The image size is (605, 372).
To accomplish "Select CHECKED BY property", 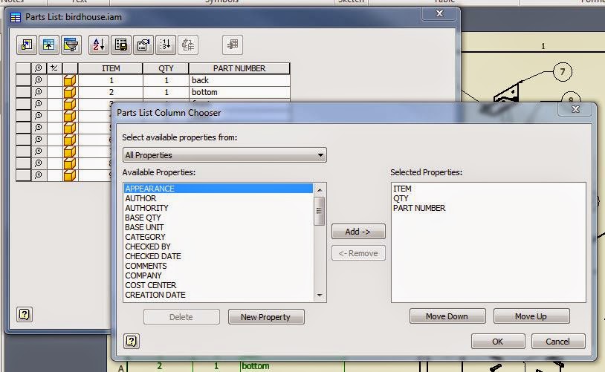I will click(x=219, y=247).
